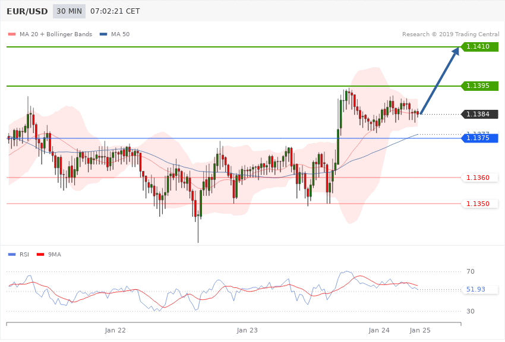Image resolution: width=505 pixels, height=342 pixels.
Task: Select the 30 MIN timeframe badge
Action: point(70,11)
